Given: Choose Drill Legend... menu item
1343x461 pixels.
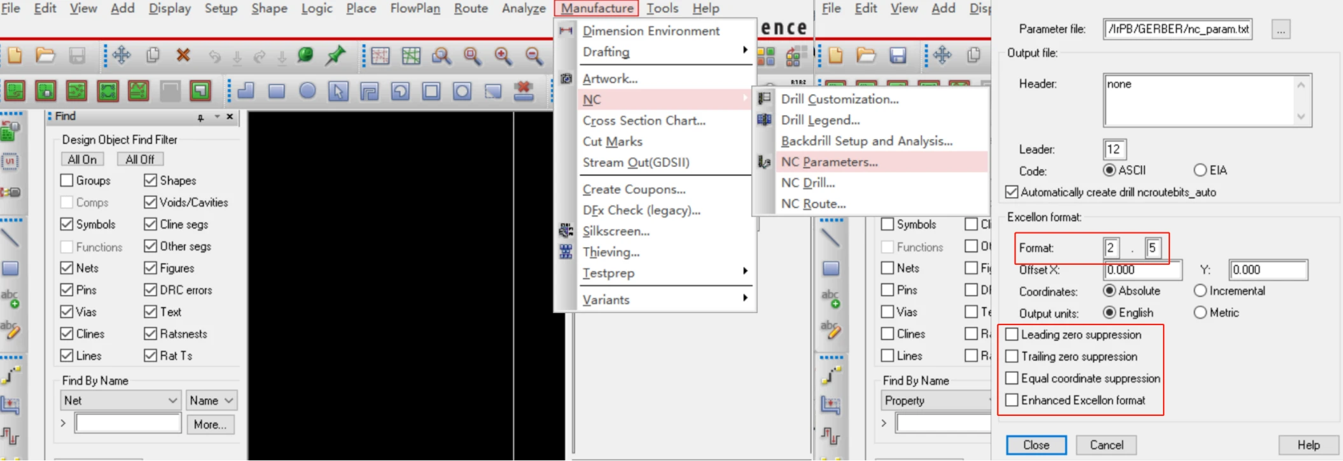Looking at the screenshot, I should (820, 120).
